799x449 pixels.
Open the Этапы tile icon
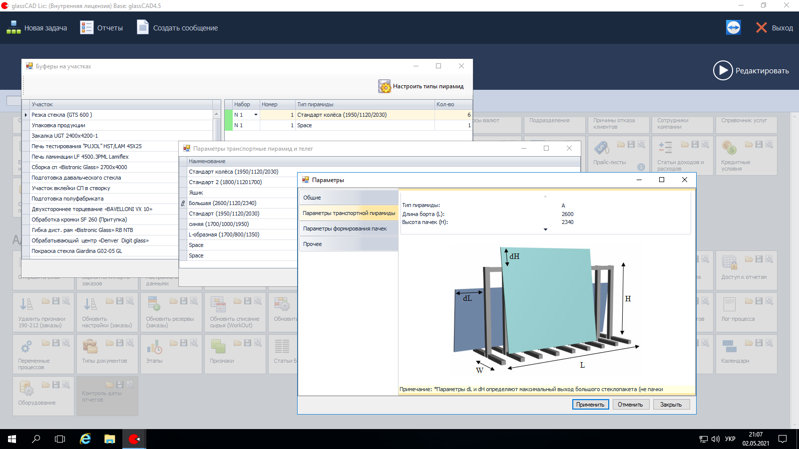click(x=154, y=346)
